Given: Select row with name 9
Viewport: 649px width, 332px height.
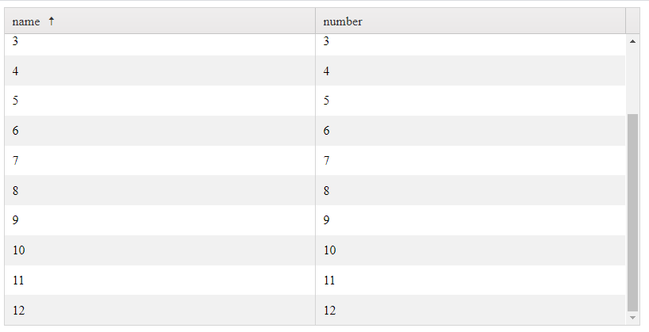Looking at the screenshot, I should coord(159,220).
